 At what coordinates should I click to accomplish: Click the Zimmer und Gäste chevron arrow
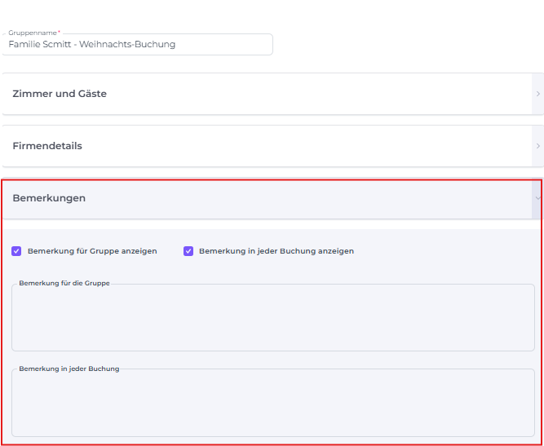point(537,94)
